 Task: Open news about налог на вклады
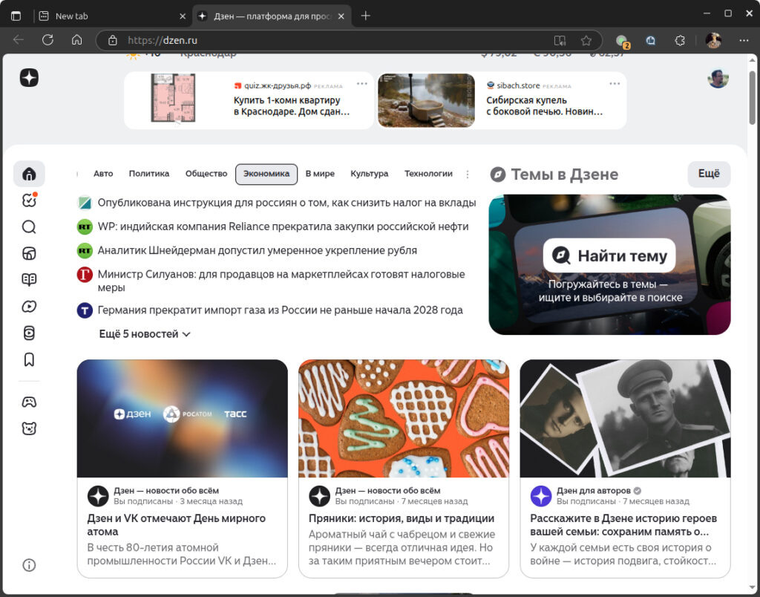(x=286, y=203)
